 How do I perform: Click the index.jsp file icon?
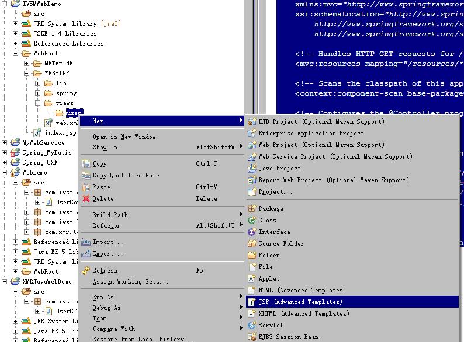37,132
